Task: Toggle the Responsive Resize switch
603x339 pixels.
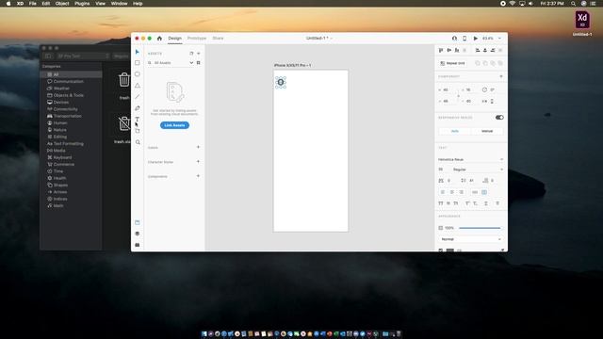Action: coord(499,117)
